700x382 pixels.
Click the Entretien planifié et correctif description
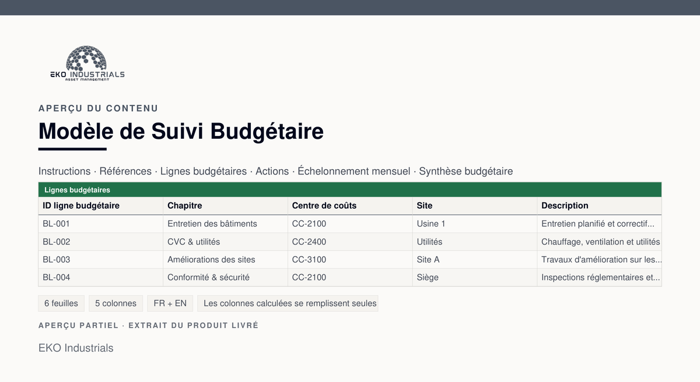pyautogui.click(x=600, y=224)
